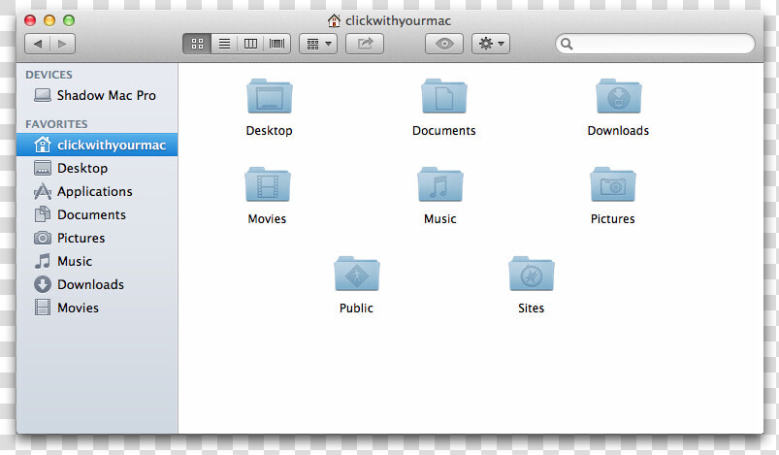This screenshot has width=779, height=455.
Task: Click the Quick Look eye button
Action: (x=444, y=44)
